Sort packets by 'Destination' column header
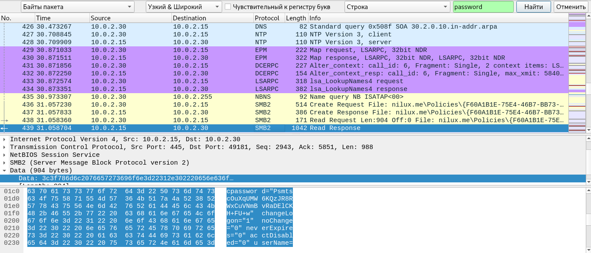This screenshot has width=591, height=253. pyautogui.click(x=213, y=18)
